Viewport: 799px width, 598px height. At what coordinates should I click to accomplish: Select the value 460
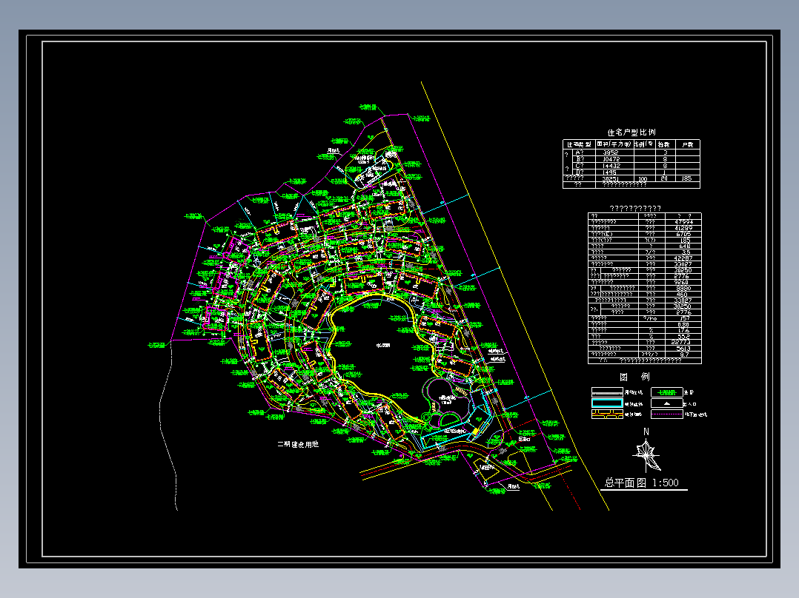coord(683,294)
